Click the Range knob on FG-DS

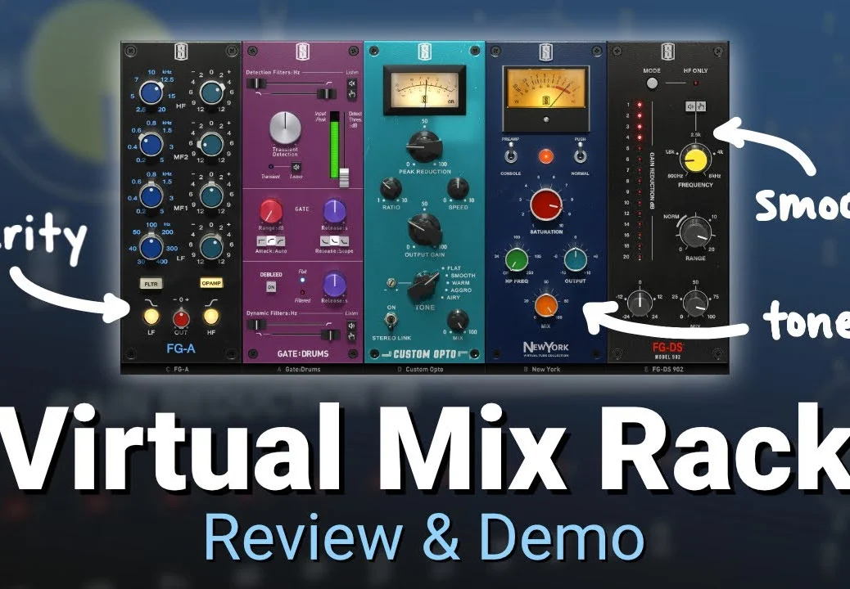[x=695, y=233]
